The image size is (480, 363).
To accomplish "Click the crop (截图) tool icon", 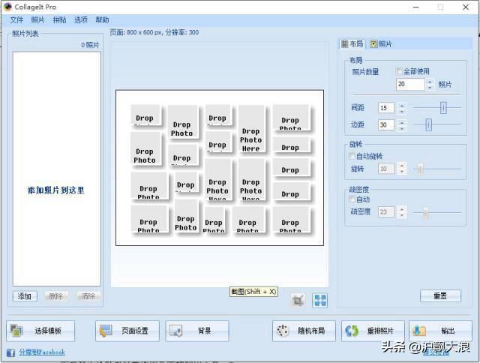I will 298,300.
